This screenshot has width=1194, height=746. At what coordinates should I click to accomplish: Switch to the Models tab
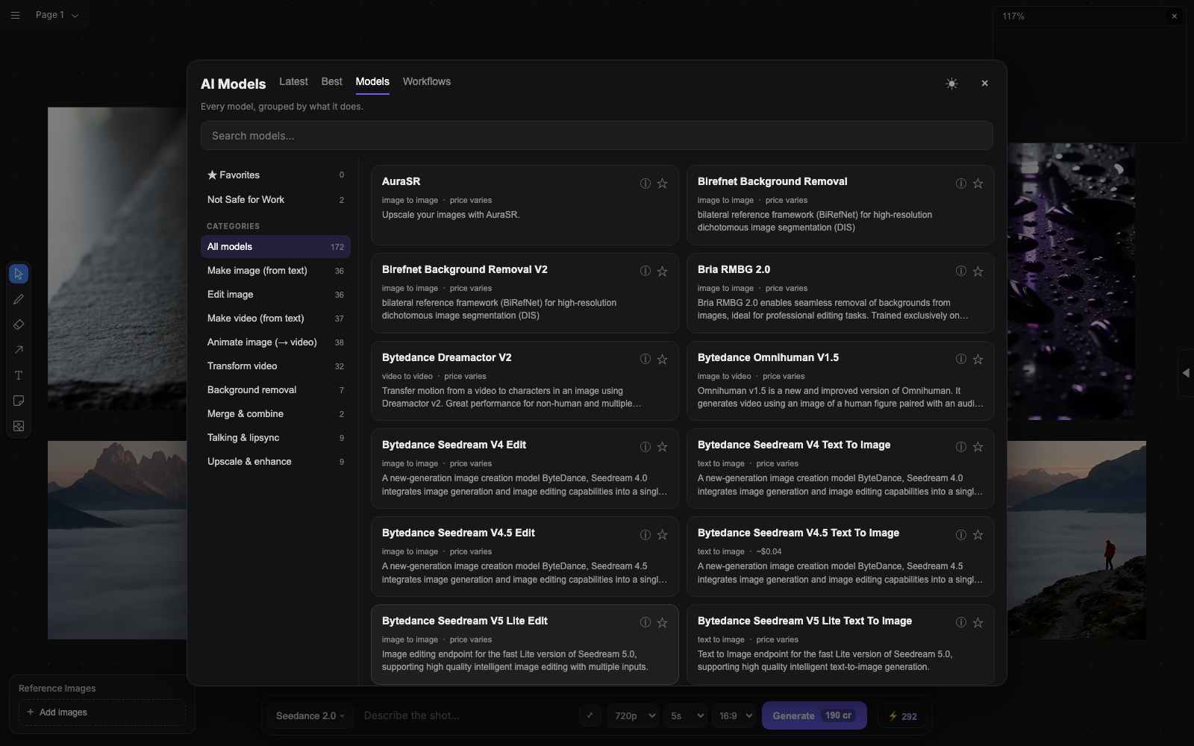coord(372,82)
